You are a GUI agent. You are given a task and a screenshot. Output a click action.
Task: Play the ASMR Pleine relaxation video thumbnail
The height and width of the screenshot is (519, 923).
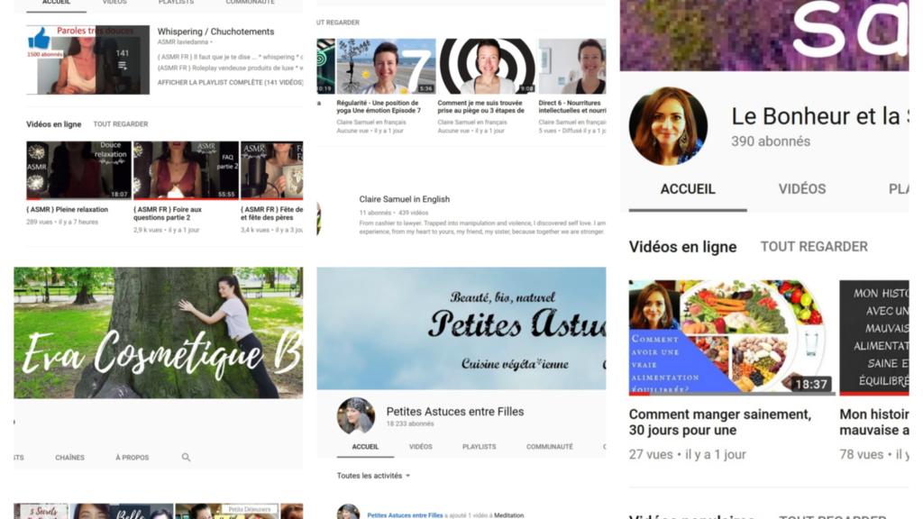78,170
